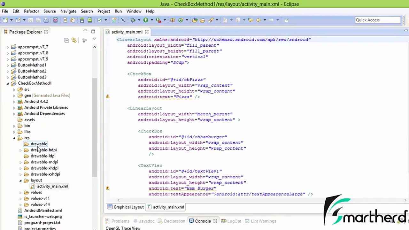The width and height of the screenshot is (409, 230).
Task: Collapse the layout folder
Action: click(x=20, y=180)
